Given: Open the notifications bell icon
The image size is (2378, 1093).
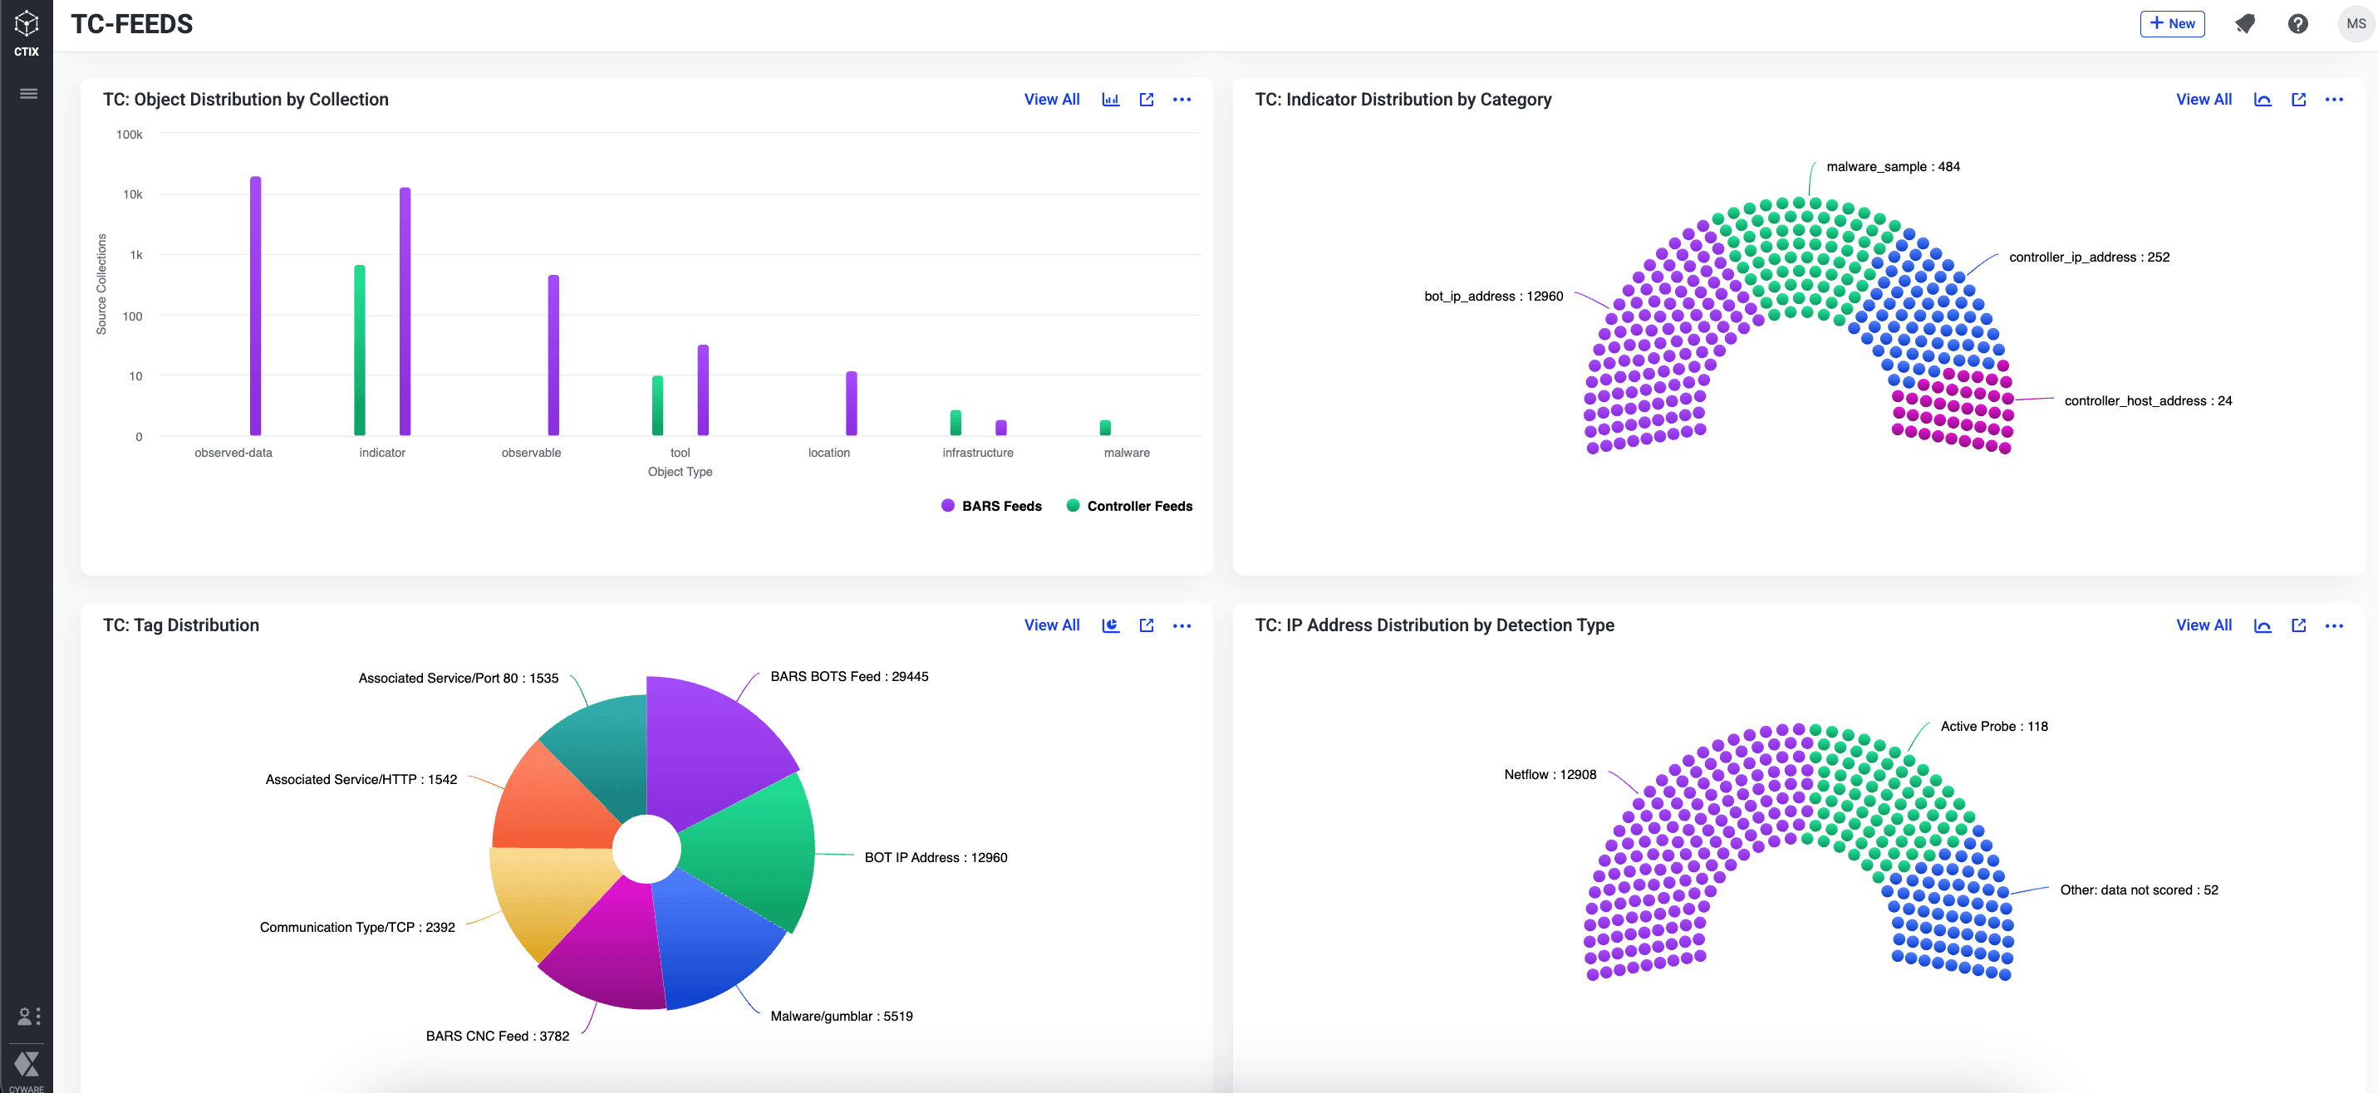Looking at the screenshot, I should pyautogui.click(x=2246, y=24).
